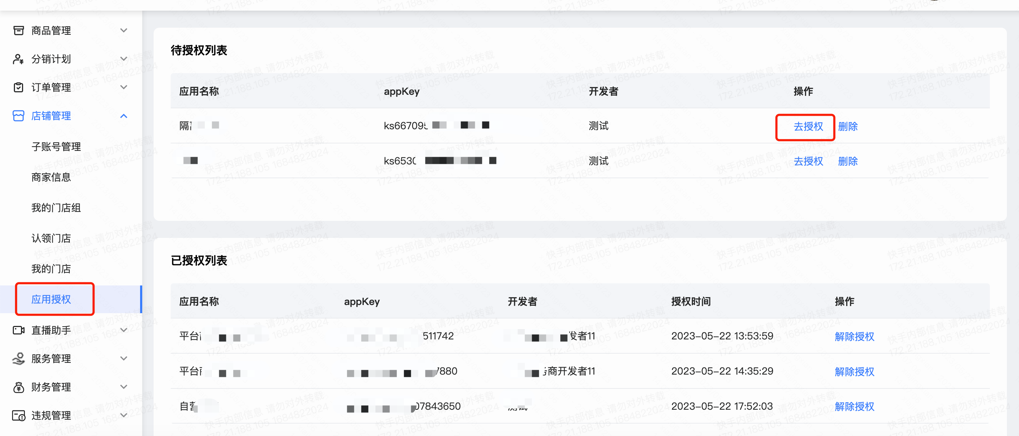This screenshot has width=1019, height=436.
Task: Click the 店铺管理 store icon
Action: tap(18, 116)
